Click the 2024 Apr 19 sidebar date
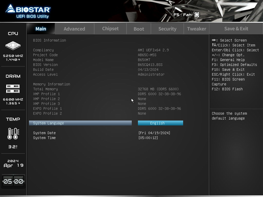Image resolution: width=263 pixels, height=197 pixels. pos(13,163)
